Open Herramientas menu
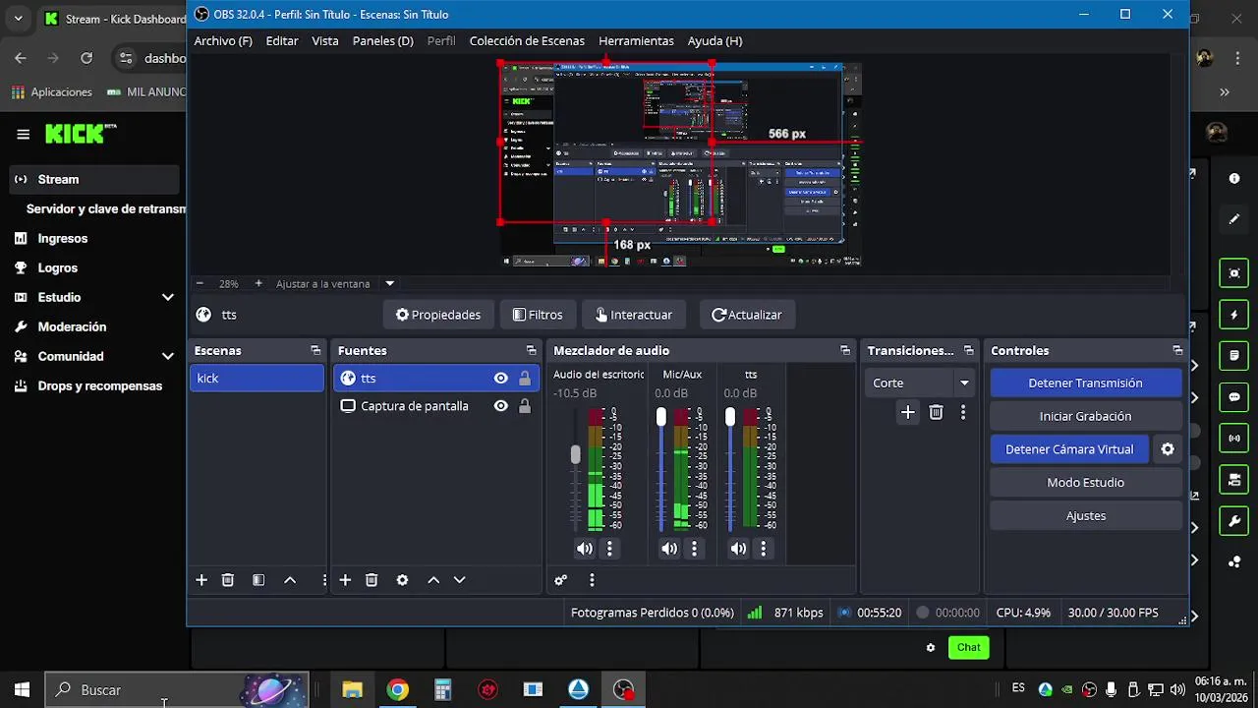The width and height of the screenshot is (1258, 708). pos(636,41)
